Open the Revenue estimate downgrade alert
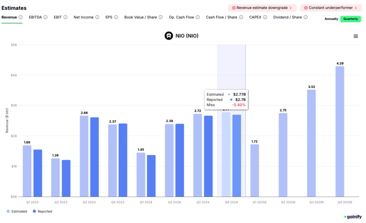This screenshot has height=223, width=366. pyautogui.click(x=262, y=8)
